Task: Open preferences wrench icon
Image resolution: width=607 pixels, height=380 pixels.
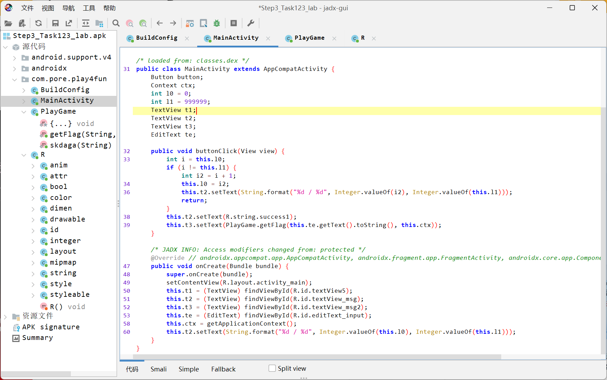Action: pos(251,23)
